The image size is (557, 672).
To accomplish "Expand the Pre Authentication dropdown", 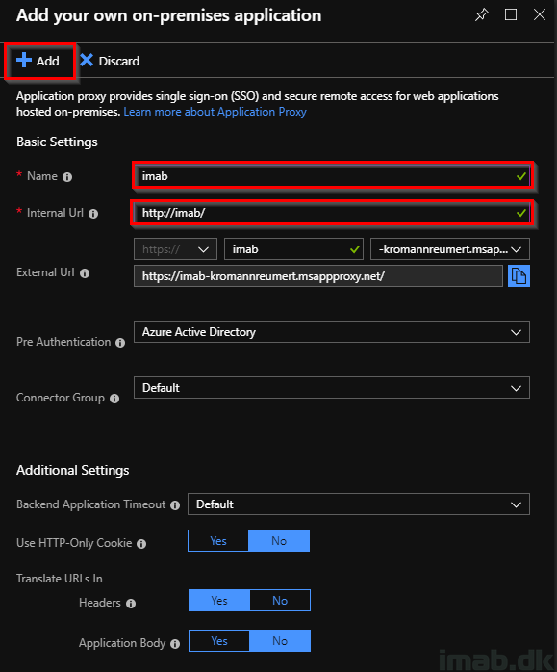I will coord(331,332).
